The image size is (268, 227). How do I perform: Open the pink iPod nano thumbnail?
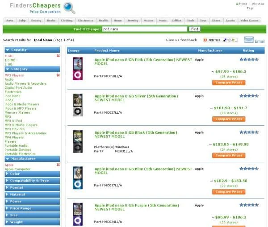coord(78,69)
